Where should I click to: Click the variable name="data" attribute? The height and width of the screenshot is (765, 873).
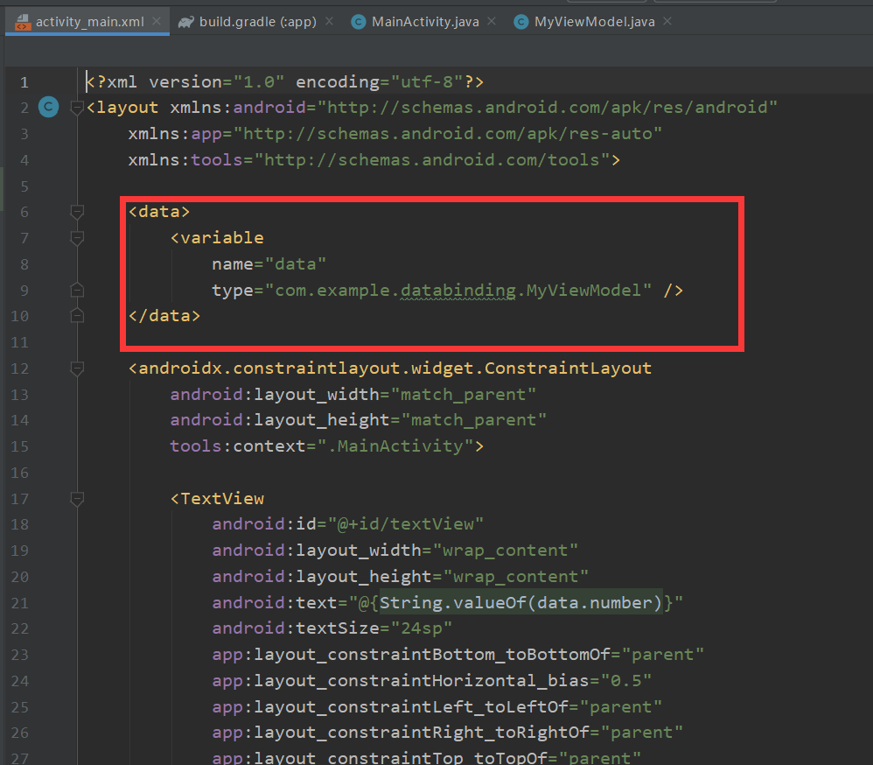(269, 264)
